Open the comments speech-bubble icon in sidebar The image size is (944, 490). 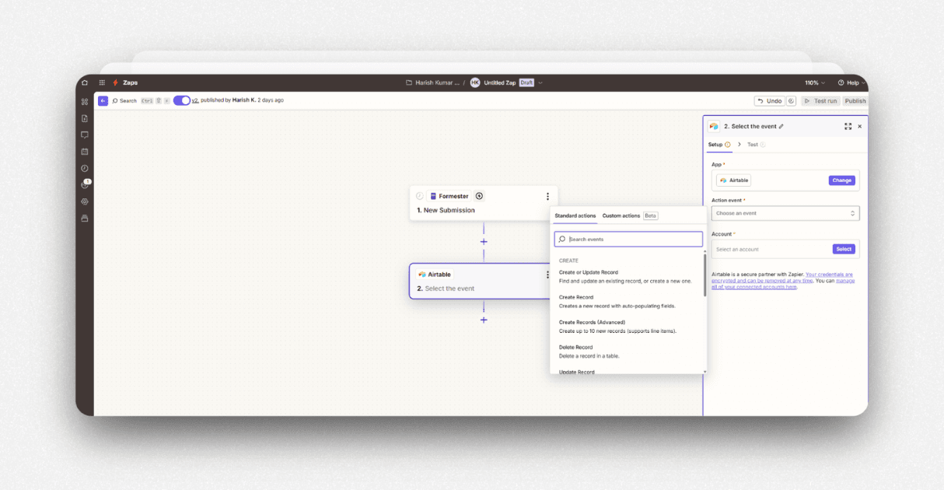(85, 135)
